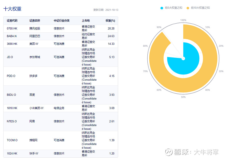Click weight value 3.69
This screenshot has height=159, width=225.
tap(112, 108)
